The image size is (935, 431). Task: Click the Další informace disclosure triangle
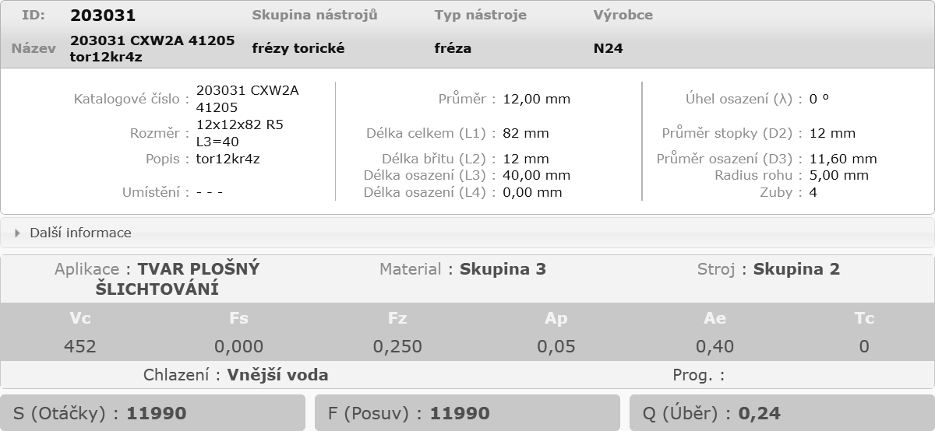click(18, 233)
